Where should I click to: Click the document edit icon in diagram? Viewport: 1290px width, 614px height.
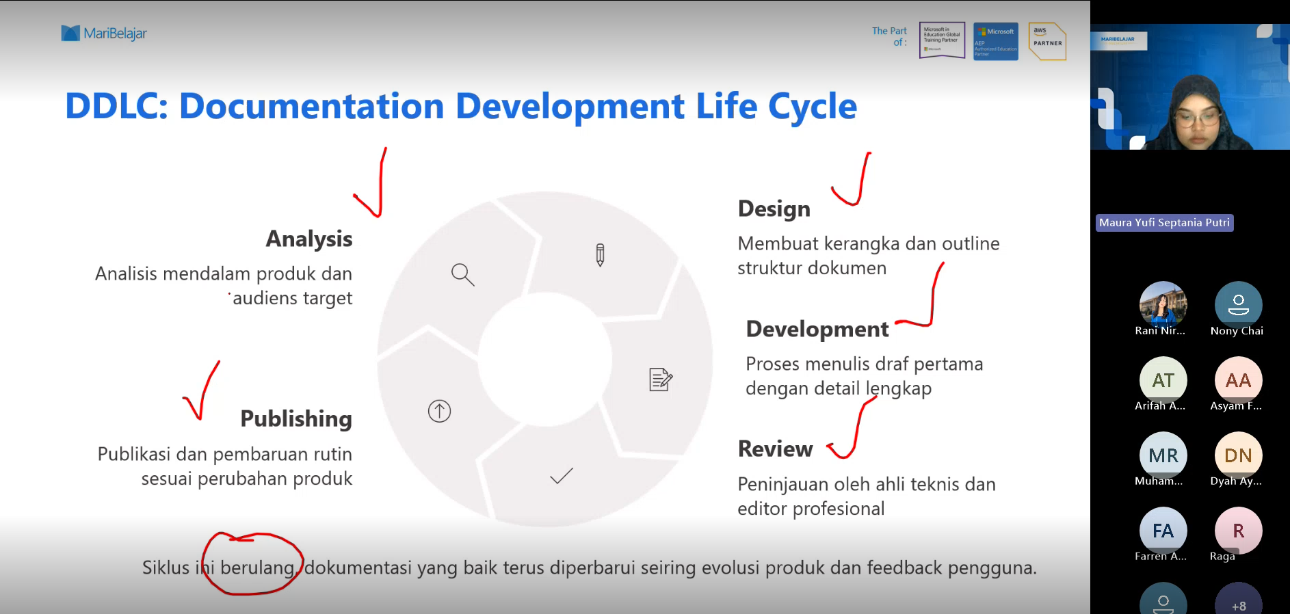[x=660, y=379]
